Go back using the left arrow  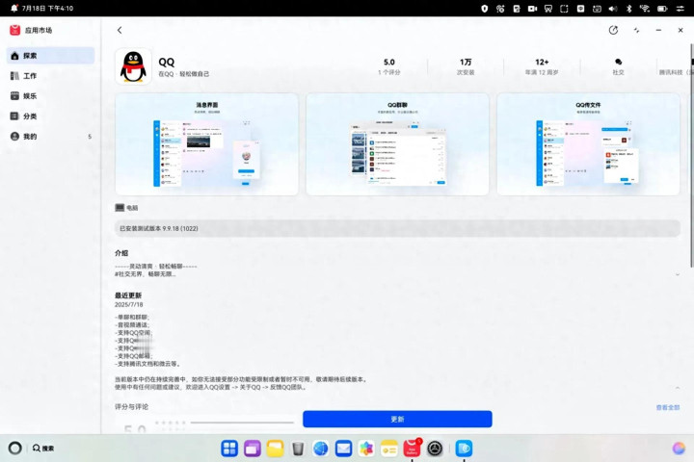(x=120, y=30)
